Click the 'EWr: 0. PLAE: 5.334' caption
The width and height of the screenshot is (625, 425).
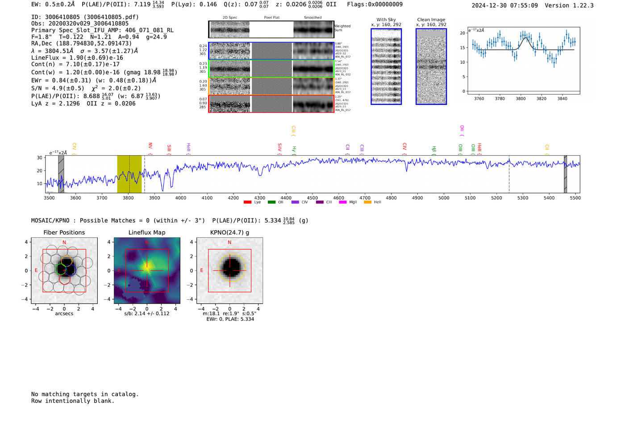230,319
